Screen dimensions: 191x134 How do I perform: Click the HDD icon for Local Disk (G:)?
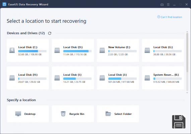tap(147, 50)
